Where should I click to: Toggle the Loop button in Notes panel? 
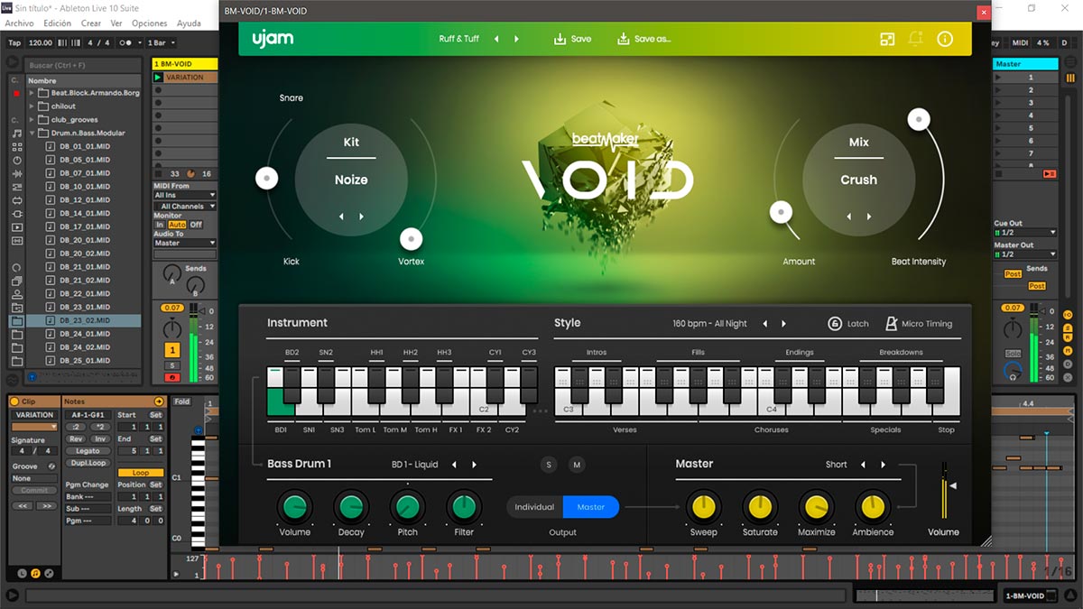tap(141, 473)
